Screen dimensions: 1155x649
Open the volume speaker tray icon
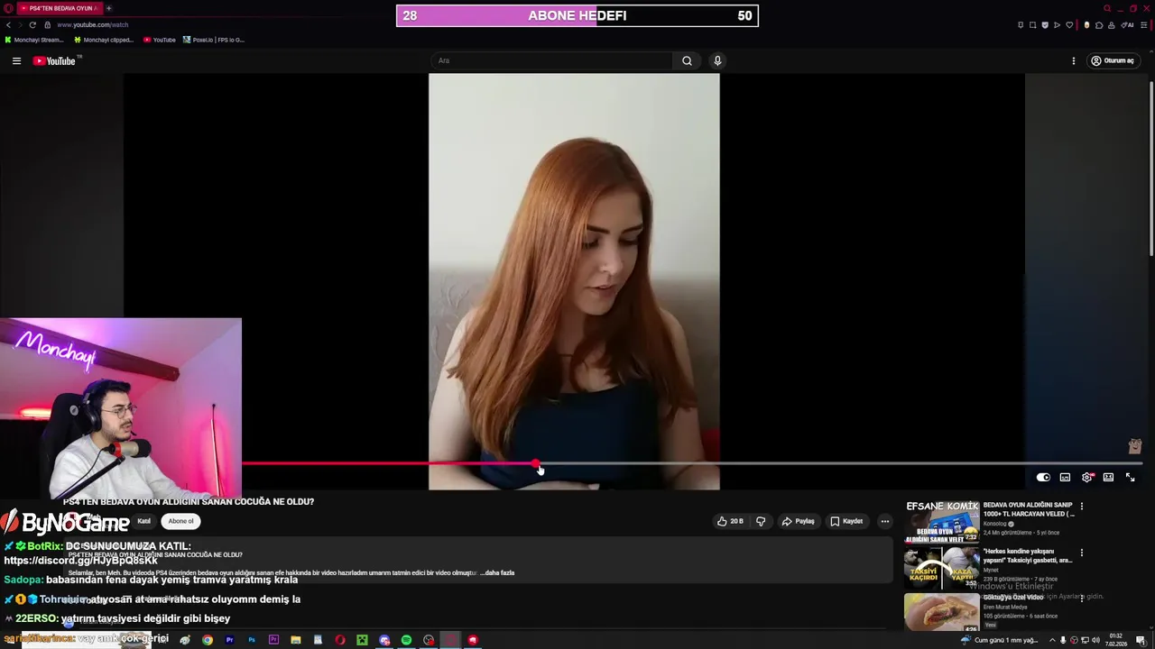pos(1096,640)
